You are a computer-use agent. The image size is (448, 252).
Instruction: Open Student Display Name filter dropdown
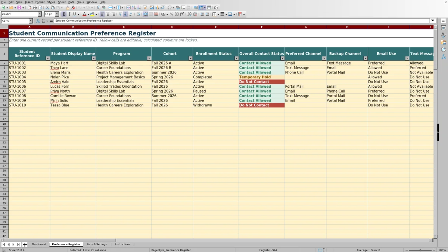(94, 58)
